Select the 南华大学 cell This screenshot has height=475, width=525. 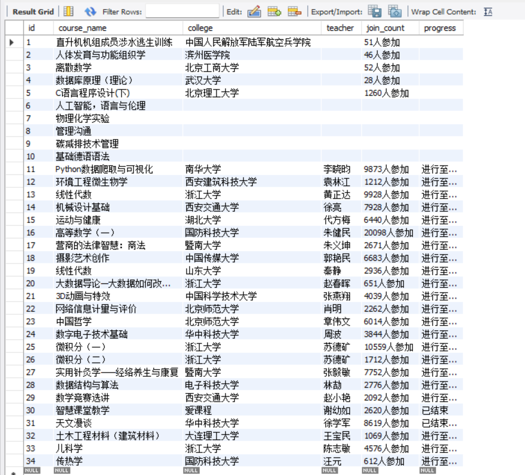(252, 169)
